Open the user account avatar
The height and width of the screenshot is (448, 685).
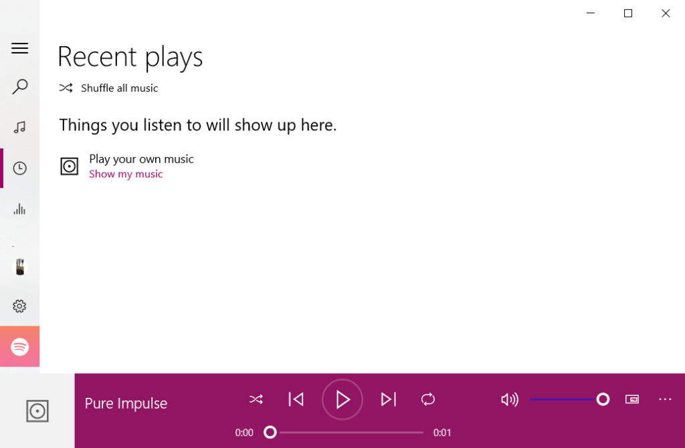[19, 267]
